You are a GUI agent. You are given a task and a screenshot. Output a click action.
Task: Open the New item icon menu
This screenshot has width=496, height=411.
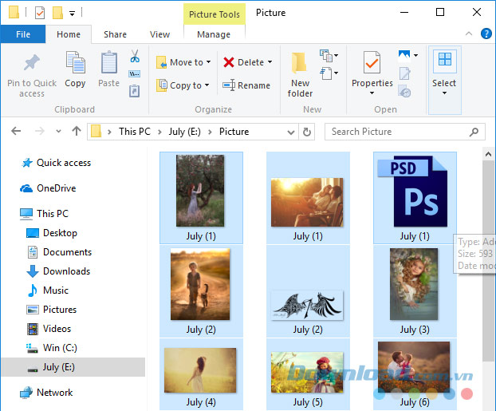tap(329, 55)
